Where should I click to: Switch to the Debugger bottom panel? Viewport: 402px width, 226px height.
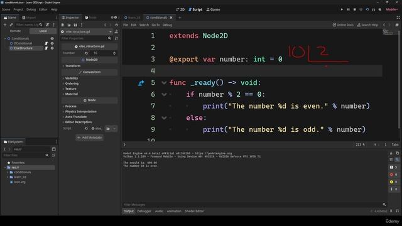[144, 211]
